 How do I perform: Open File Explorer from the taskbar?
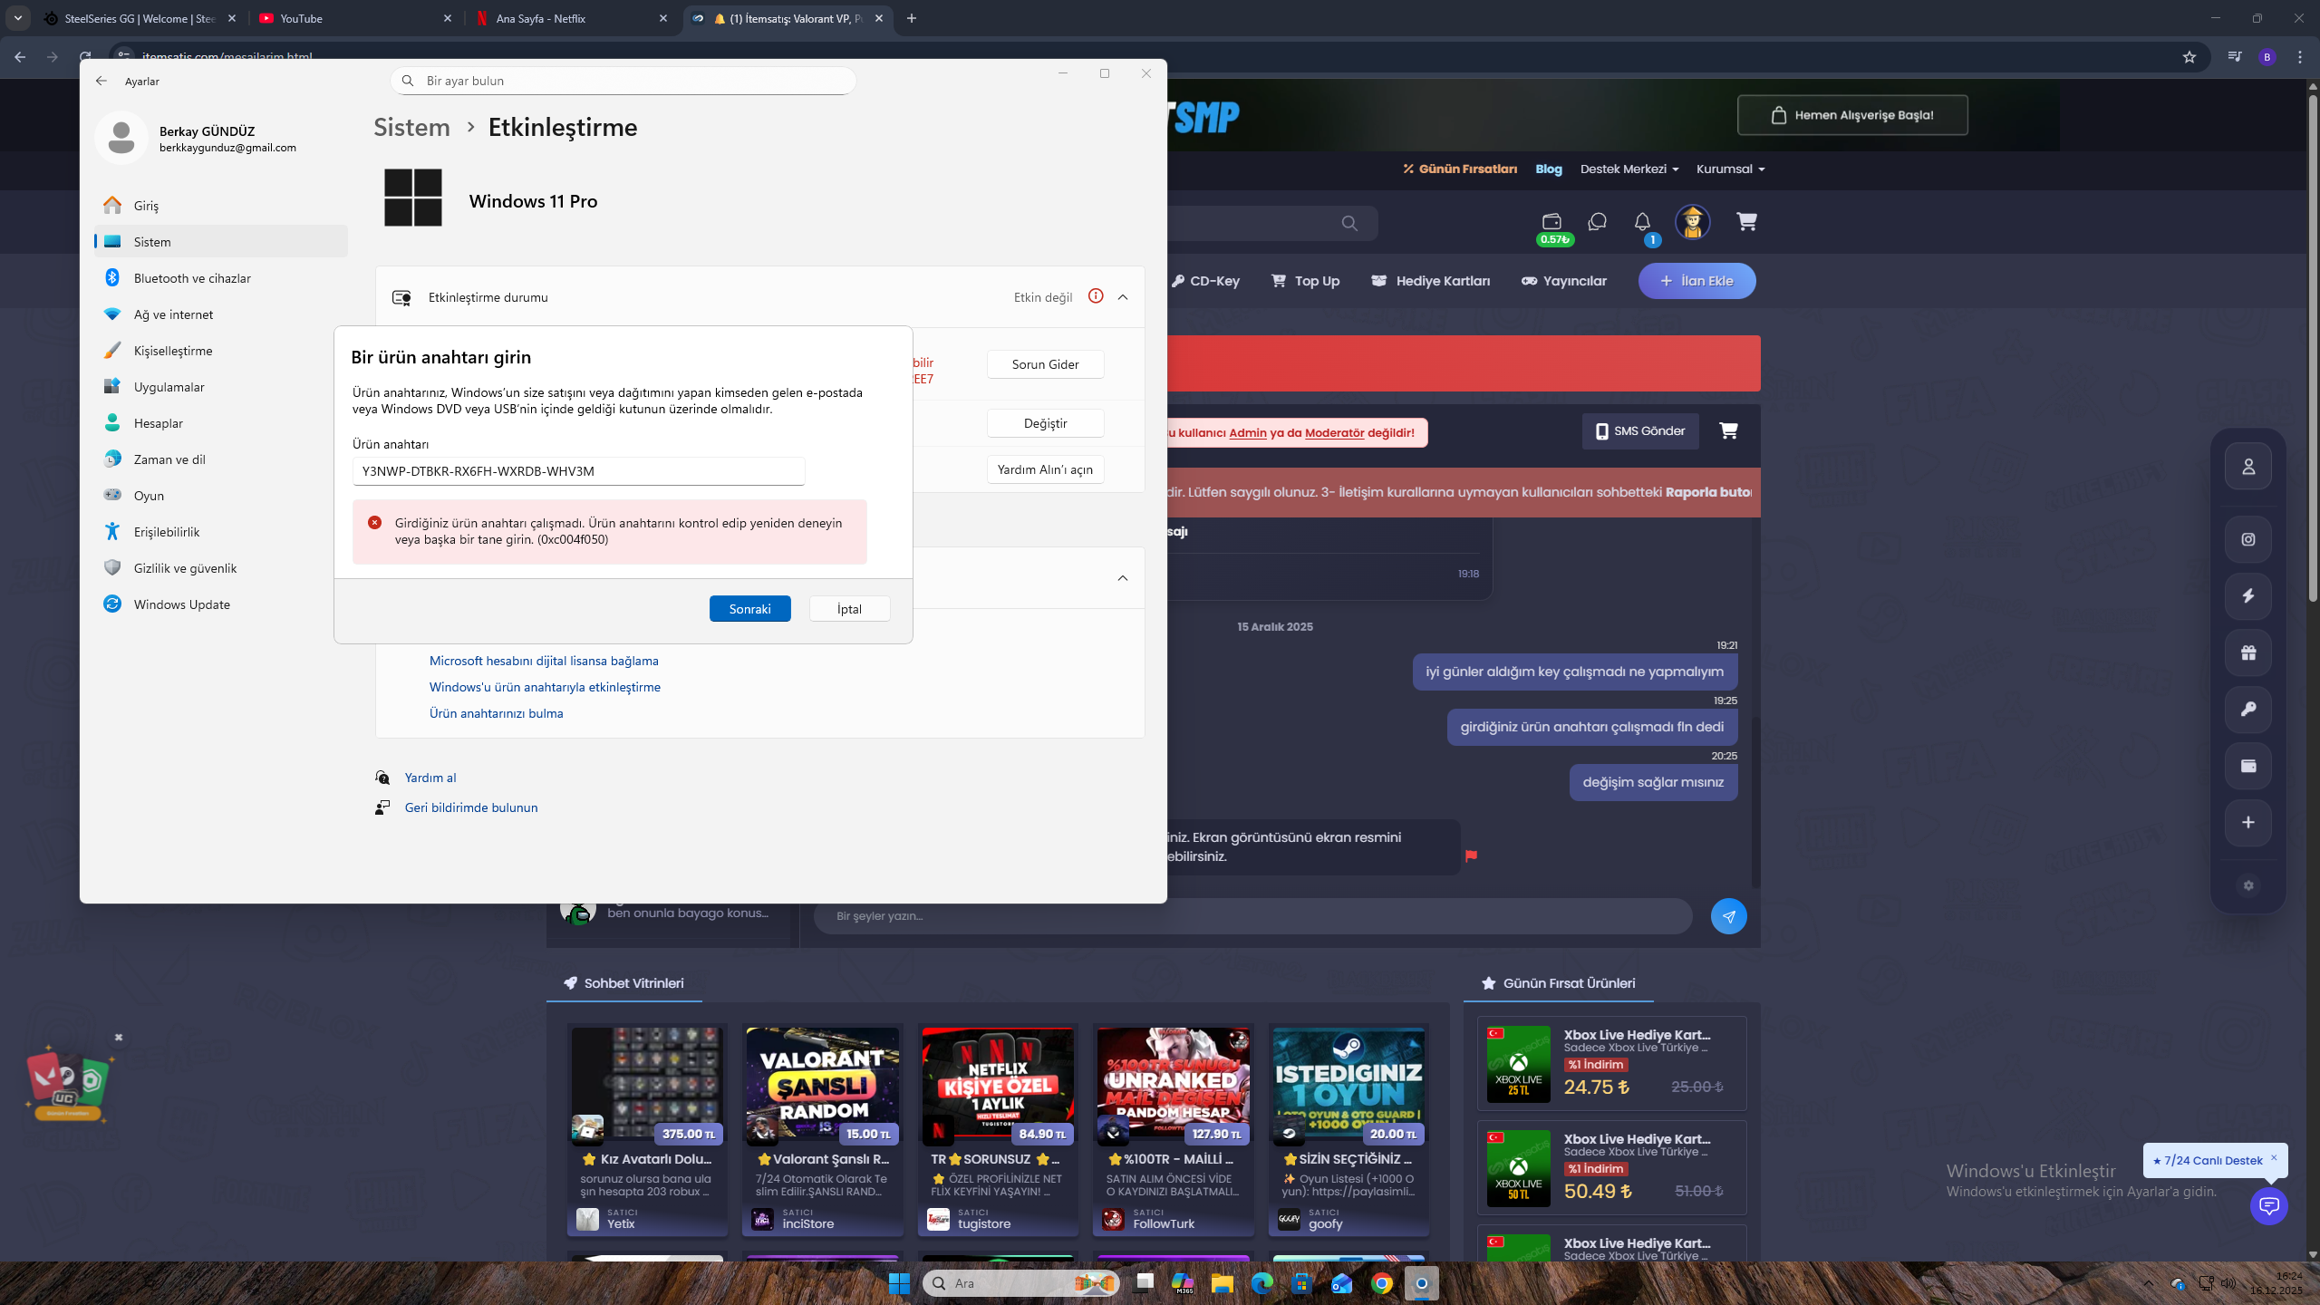click(x=1223, y=1283)
